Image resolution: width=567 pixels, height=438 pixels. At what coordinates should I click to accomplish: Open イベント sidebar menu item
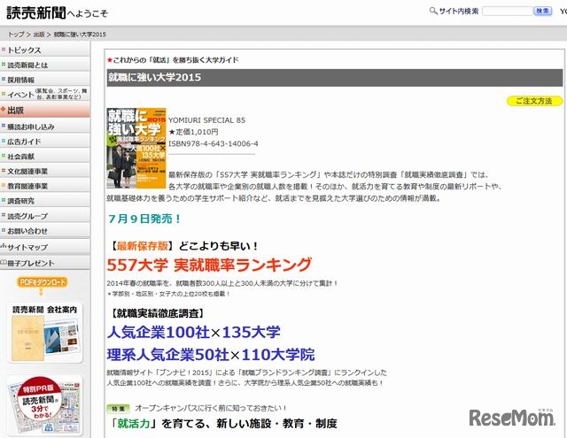pyautogui.click(x=45, y=95)
